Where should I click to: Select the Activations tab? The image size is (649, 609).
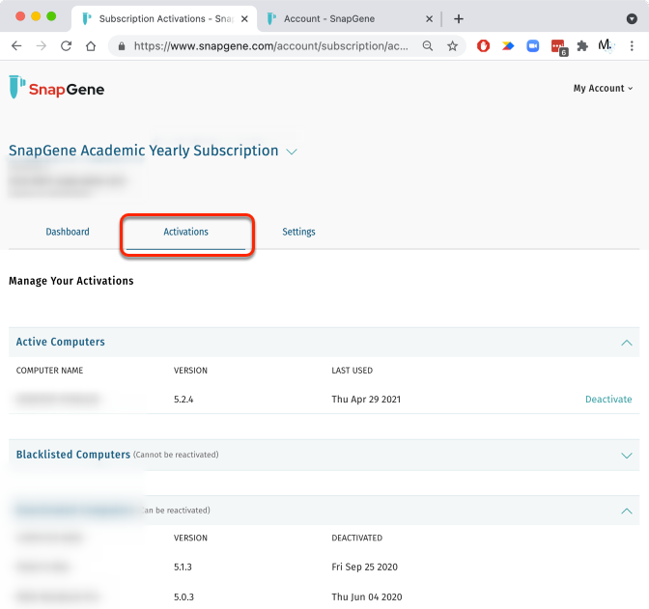pos(186,232)
